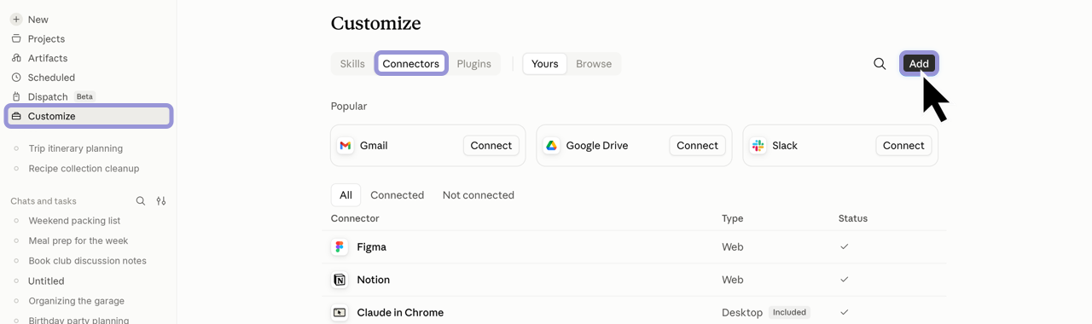Click the Connector column header
The width and height of the screenshot is (1092, 324).
click(355, 218)
